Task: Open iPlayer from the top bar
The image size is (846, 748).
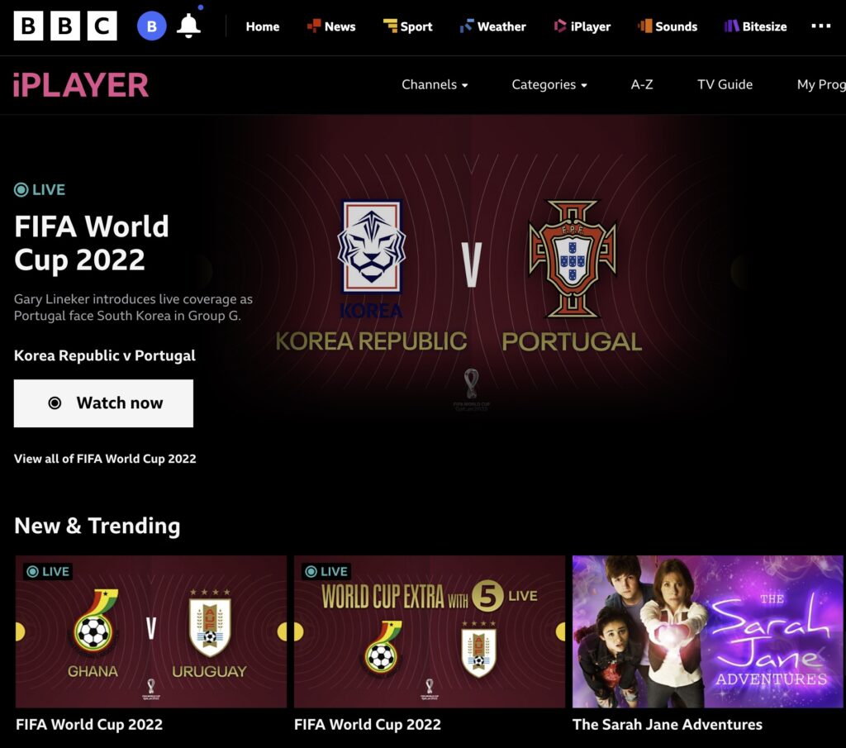Action: point(582,26)
